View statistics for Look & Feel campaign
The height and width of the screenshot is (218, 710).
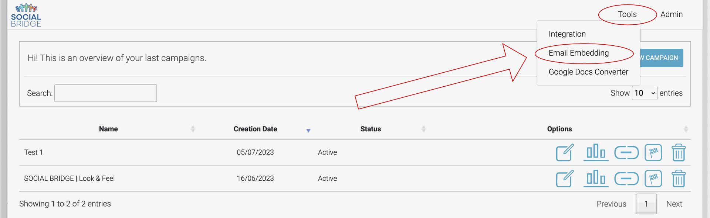tap(596, 179)
